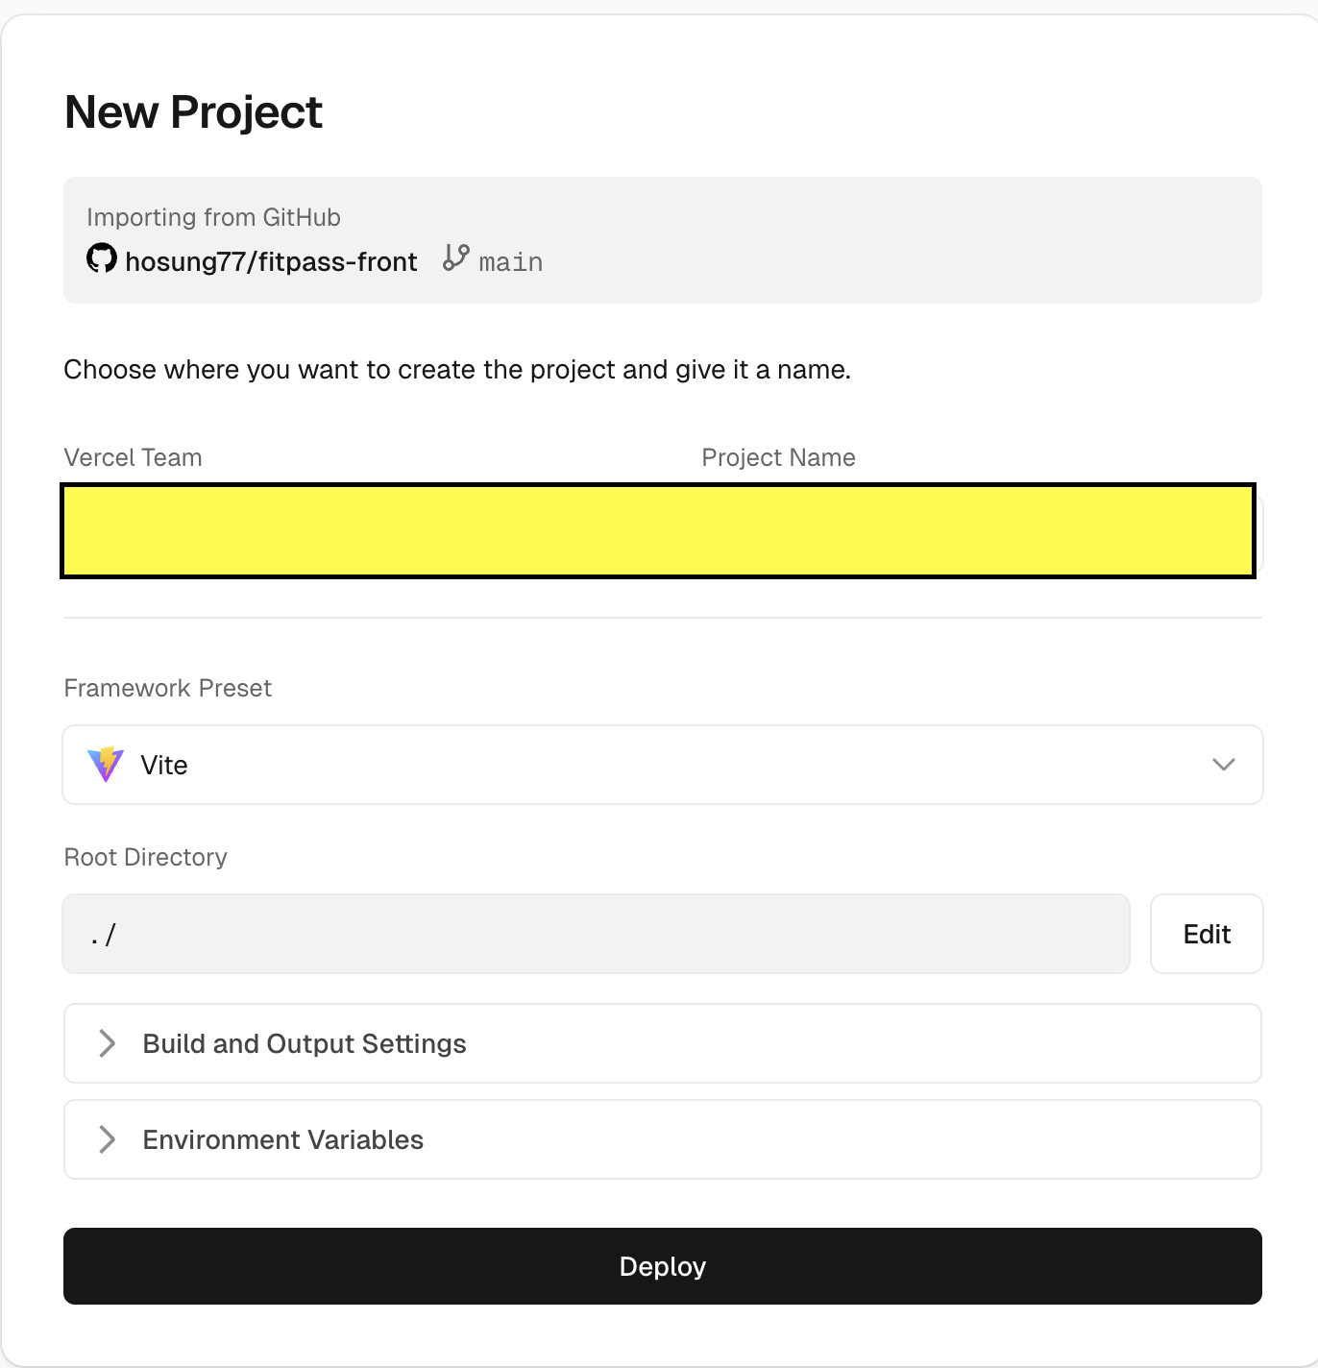Click the Vite text in the preset box
This screenshot has width=1318, height=1368.
164,765
